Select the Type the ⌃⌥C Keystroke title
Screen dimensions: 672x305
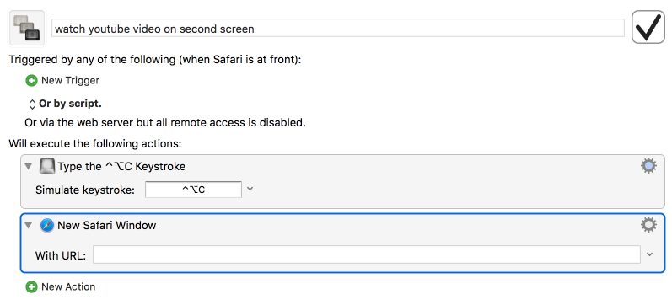[121, 166]
